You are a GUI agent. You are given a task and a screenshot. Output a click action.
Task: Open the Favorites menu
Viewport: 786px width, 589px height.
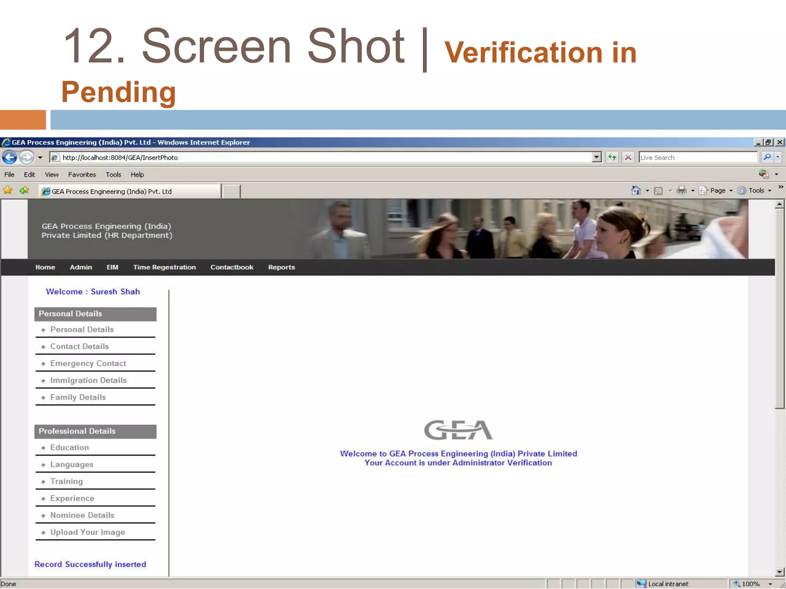[82, 174]
